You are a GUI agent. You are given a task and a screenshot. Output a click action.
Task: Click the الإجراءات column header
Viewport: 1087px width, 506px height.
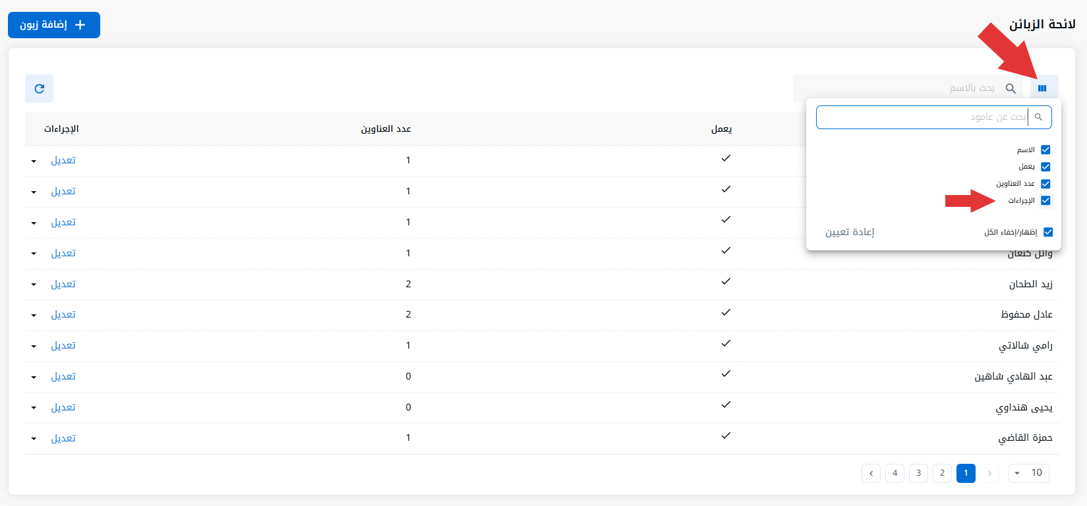coord(61,129)
